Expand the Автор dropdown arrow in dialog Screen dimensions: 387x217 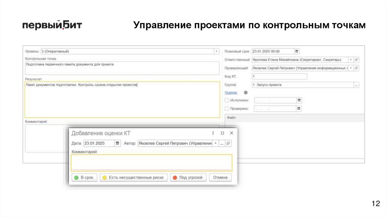click(216, 144)
